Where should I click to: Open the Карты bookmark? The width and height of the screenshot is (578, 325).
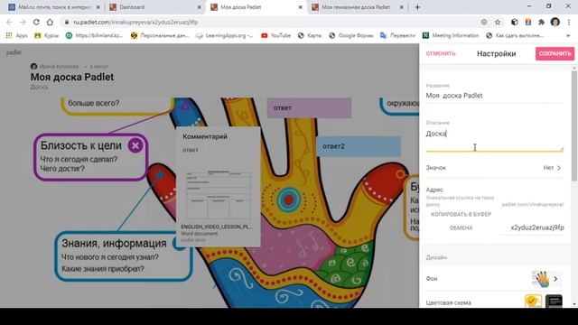[310, 35]
